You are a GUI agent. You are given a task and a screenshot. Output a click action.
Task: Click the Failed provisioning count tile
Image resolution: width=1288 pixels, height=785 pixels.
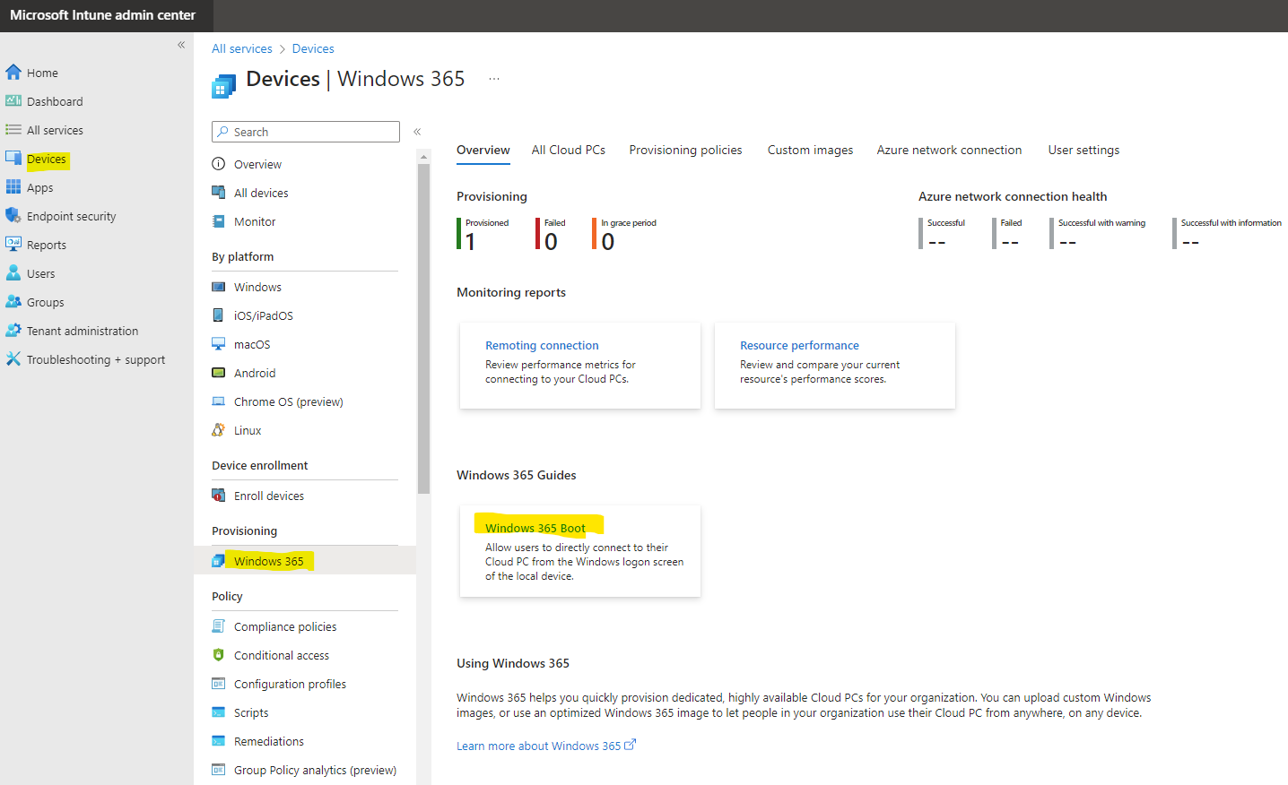click(x=551, y=234)
